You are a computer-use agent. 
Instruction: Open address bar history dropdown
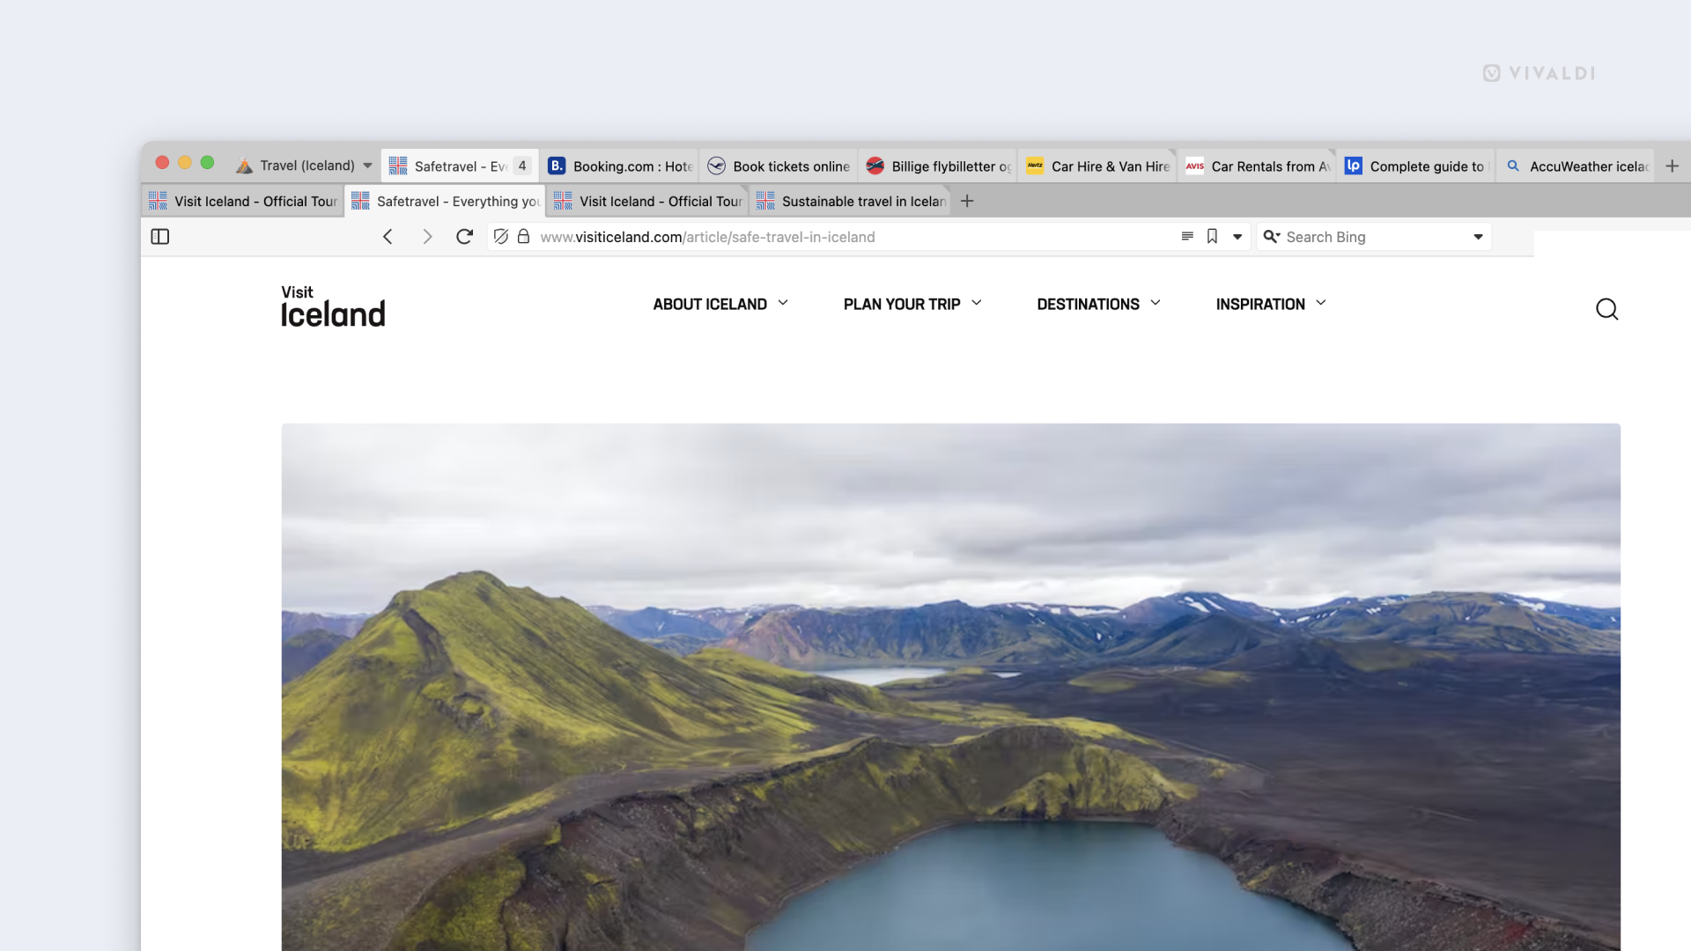(x=1237, y=237)
